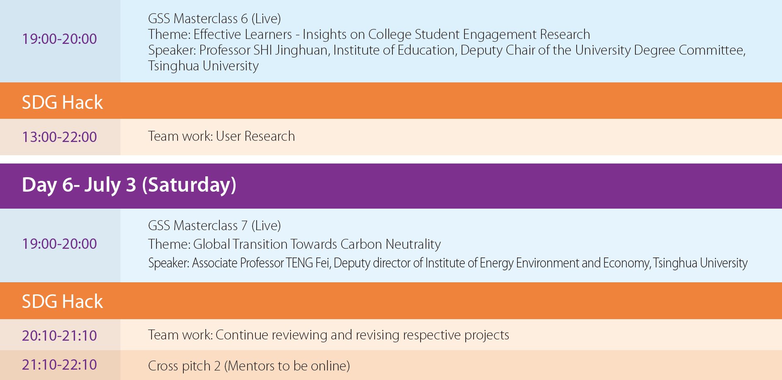This screenshot has height=380, width=782.
Task: Select the 19:00-20:00 time for Masterclass 6
Action: [x=59, y=39]
